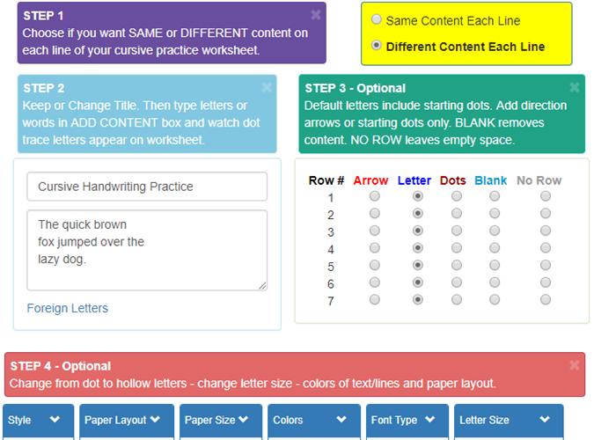This screenshot has height=440, width=594.
Task: Close the STEP 1 instruction box
Action: pyautogui.click(x=316, y=15)
